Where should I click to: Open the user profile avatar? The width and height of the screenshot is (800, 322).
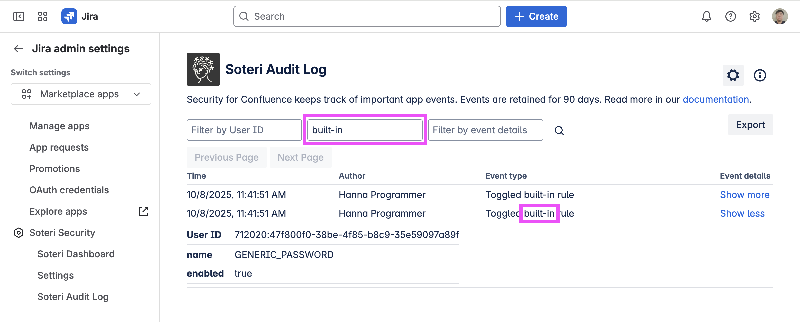click(x=780, y=16)
